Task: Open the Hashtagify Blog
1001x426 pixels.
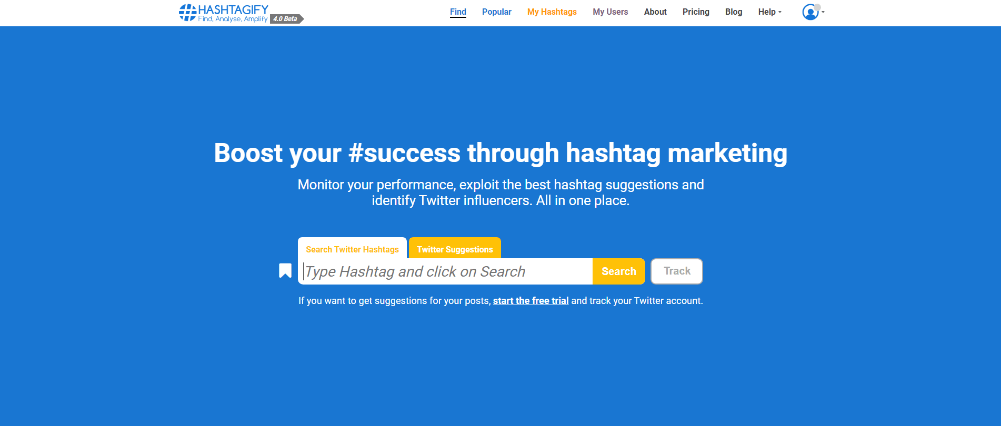Action: click(733, 12)
